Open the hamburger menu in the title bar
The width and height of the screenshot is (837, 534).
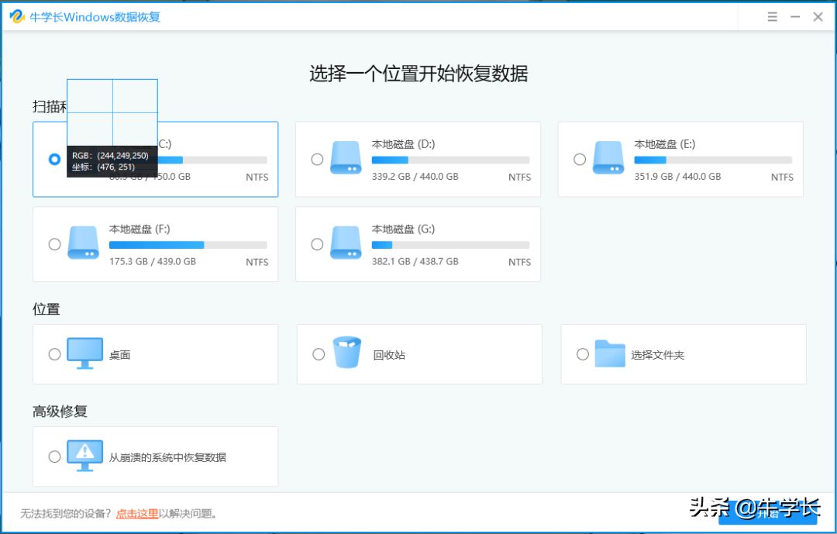(x=772, y=16)
